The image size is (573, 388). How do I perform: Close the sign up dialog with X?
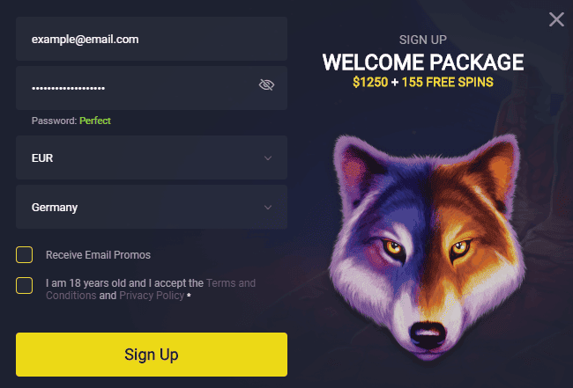click(x=556, y=19)
